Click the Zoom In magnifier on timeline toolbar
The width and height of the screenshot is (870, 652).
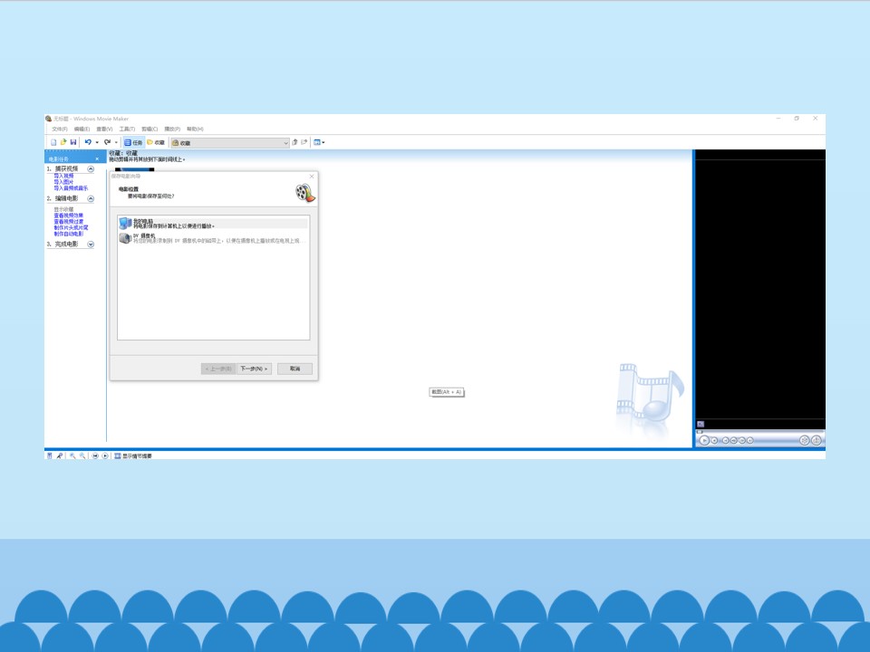pos(72,455)
